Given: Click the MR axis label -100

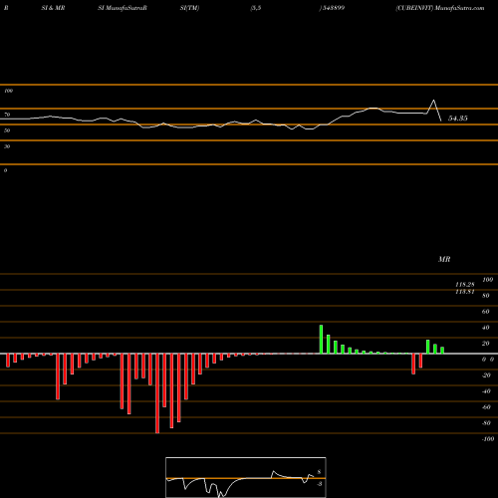Looking at the screenshot, I should coord(488,439).
